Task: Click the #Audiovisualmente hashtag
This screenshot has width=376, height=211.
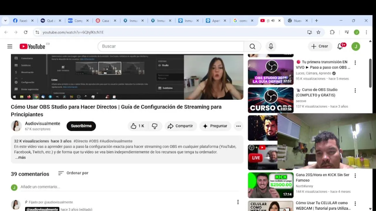Action: pyautogui.click(x=116, y=141)
